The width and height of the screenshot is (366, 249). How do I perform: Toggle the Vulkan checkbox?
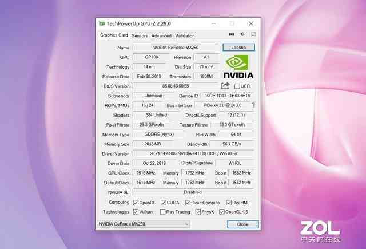[x=136, y=212]
